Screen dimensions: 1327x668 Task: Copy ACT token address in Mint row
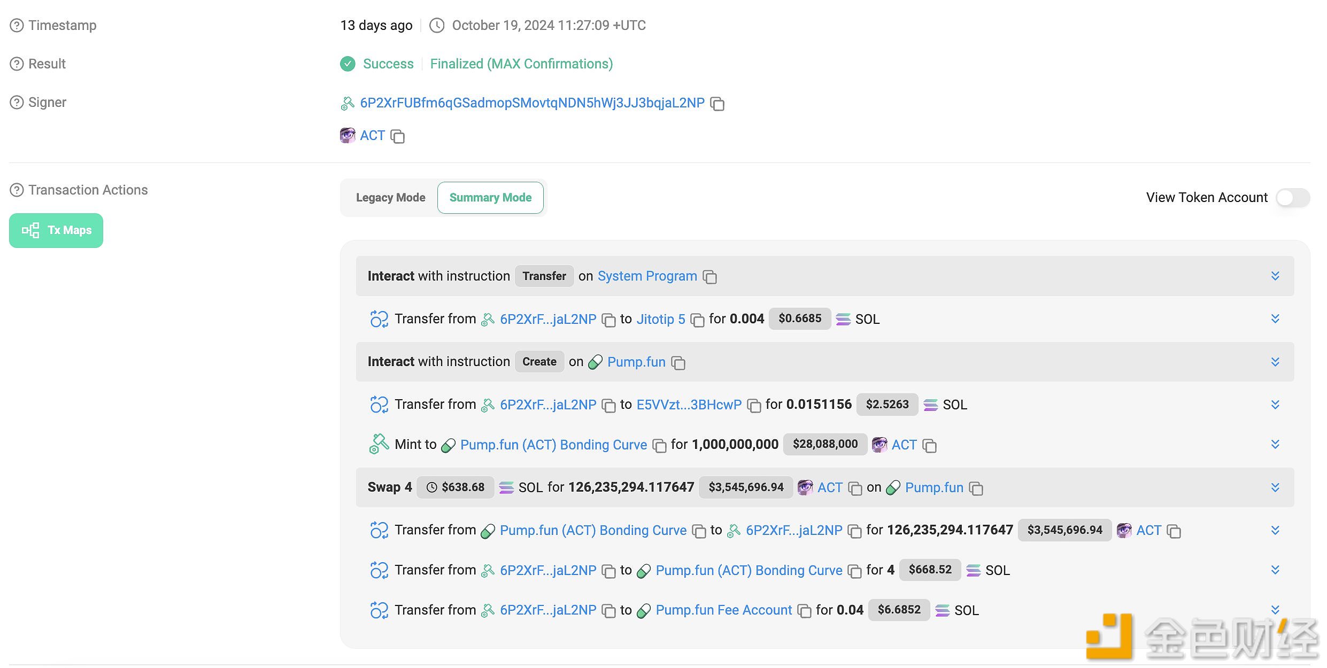[x=929, y=446]
